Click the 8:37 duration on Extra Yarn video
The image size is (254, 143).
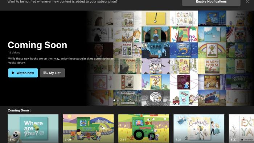pos(234,139)
